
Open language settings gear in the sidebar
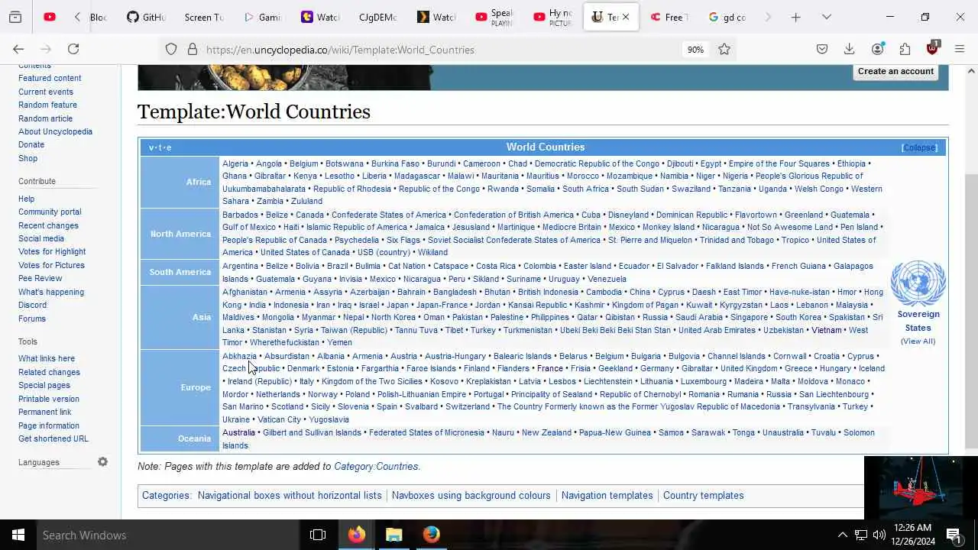click(102, 462)
